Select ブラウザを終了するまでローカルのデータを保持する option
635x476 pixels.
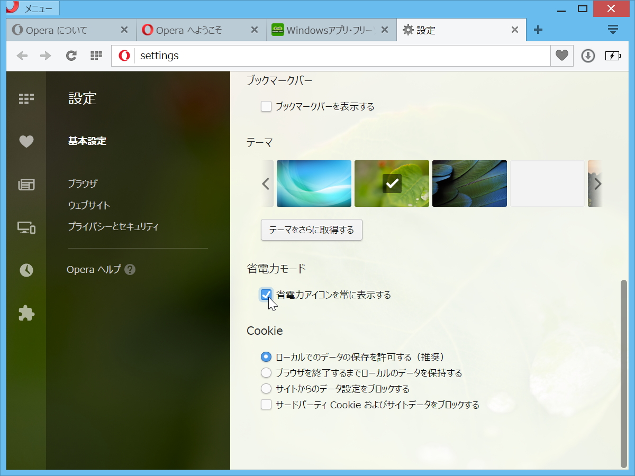click(x=266, y=372)
